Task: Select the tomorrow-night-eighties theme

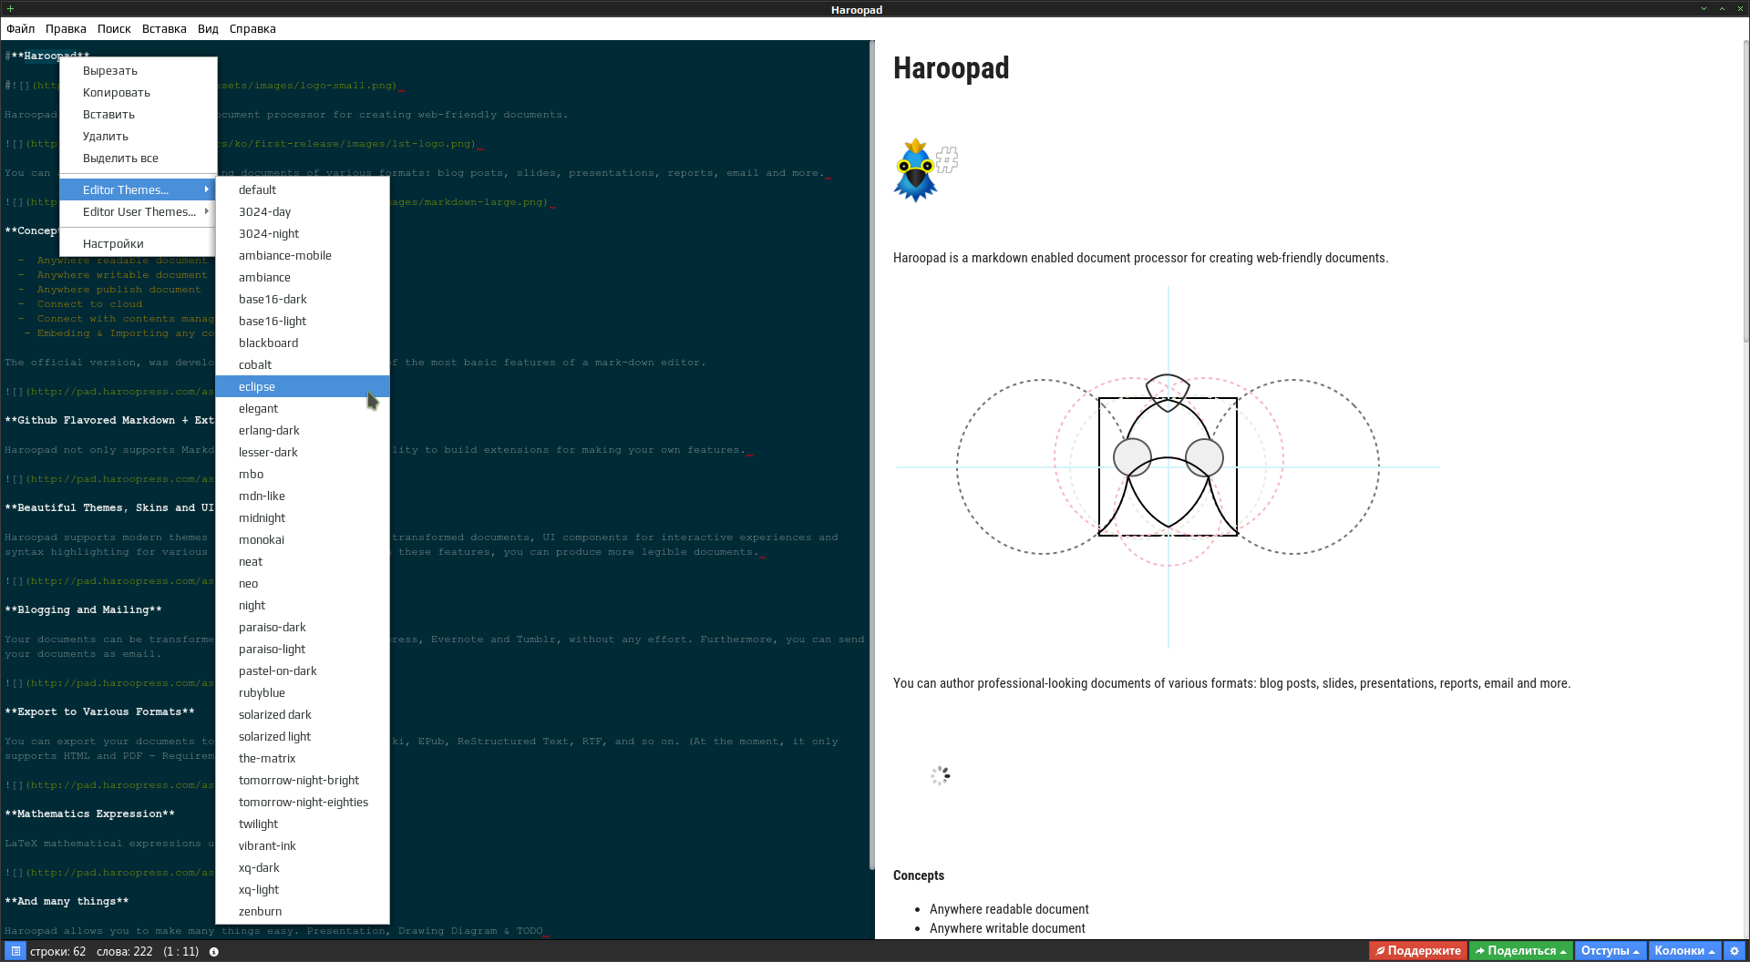Action: tap(303, 802)
